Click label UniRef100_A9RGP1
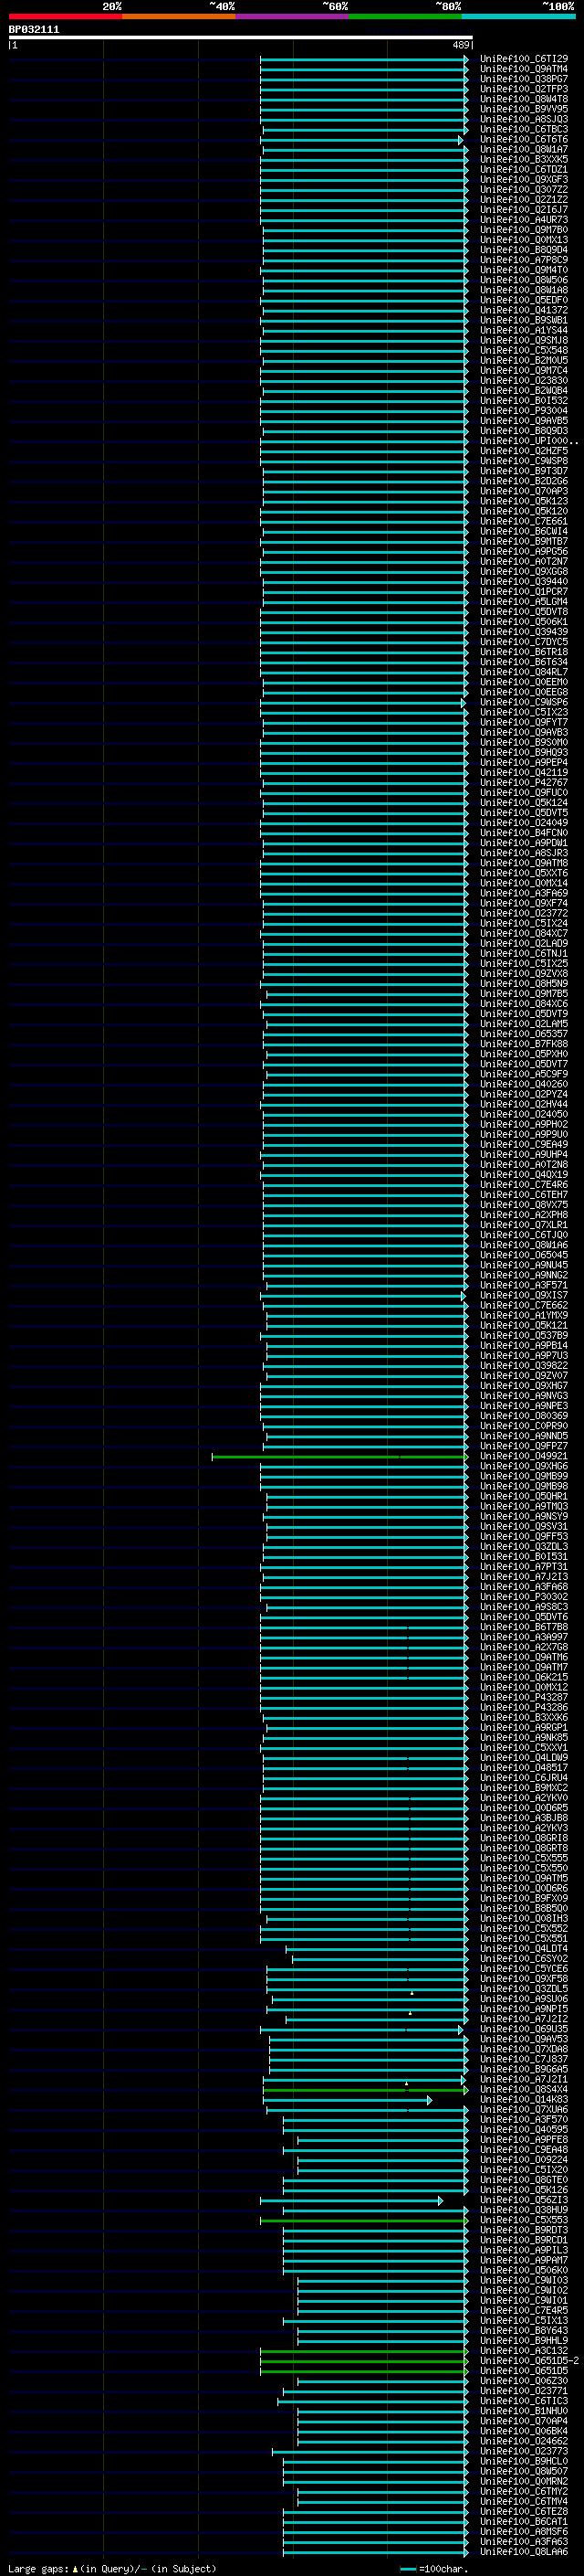 click(x=523, y=1727)
